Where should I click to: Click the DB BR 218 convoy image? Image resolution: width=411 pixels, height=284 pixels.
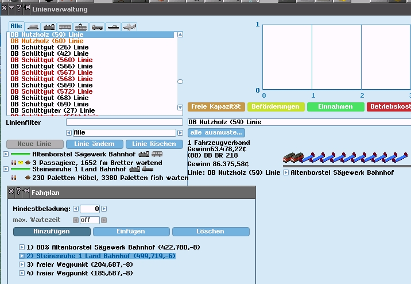point(346,158)
